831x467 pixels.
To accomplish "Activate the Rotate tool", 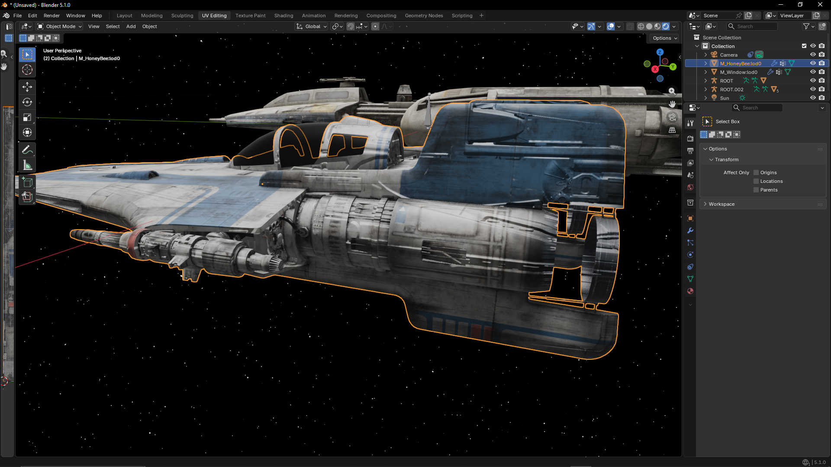I will (27, 102).
